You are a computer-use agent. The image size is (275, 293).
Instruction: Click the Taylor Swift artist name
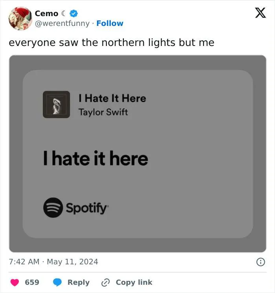(103, 112)
